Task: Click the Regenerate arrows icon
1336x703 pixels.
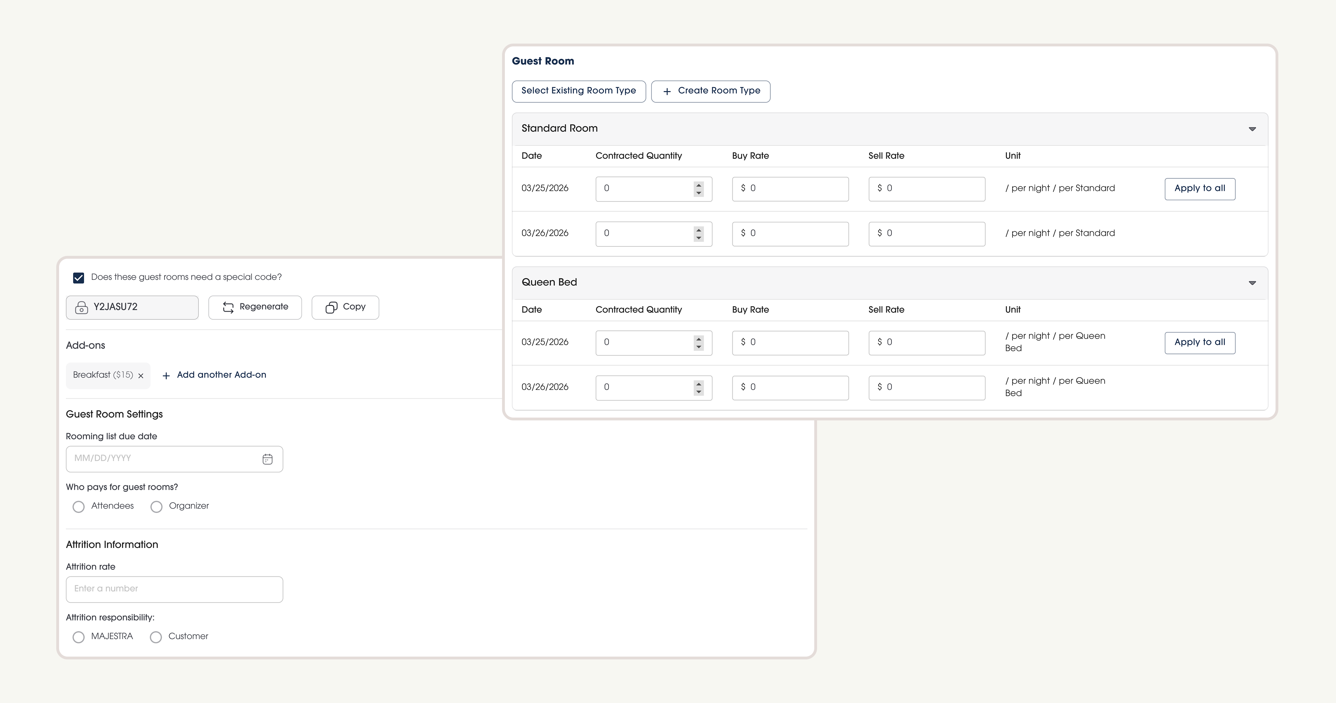Action: click(x=228, y=308)
